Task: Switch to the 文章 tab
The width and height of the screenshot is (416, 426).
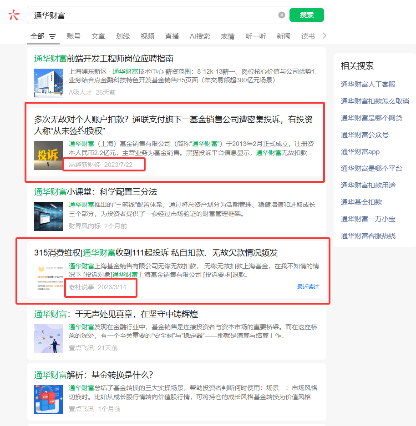Action: pyautogui.click(x=98, y=36)
